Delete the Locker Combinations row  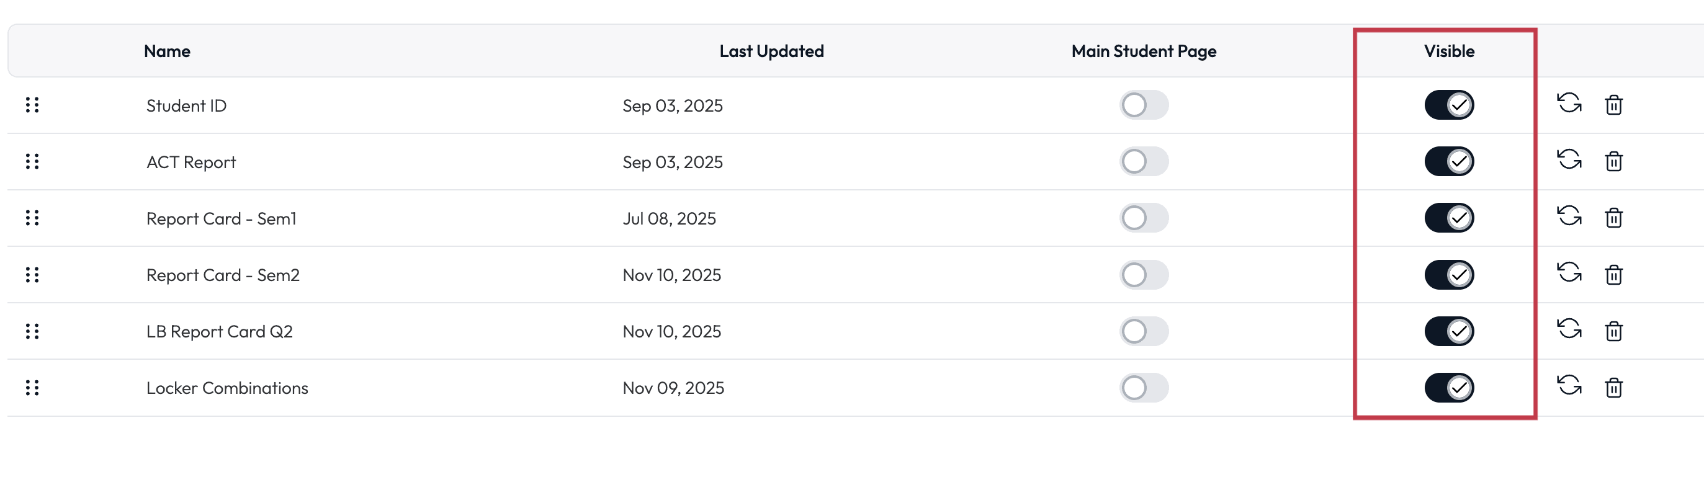tap(1613, 387)
